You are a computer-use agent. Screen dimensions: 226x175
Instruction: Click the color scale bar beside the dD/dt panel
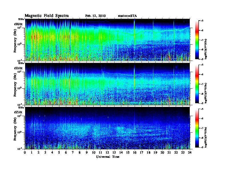coord(197,84)
